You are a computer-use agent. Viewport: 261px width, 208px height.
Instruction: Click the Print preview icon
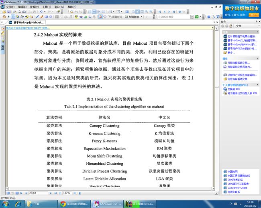click(19, 12)
